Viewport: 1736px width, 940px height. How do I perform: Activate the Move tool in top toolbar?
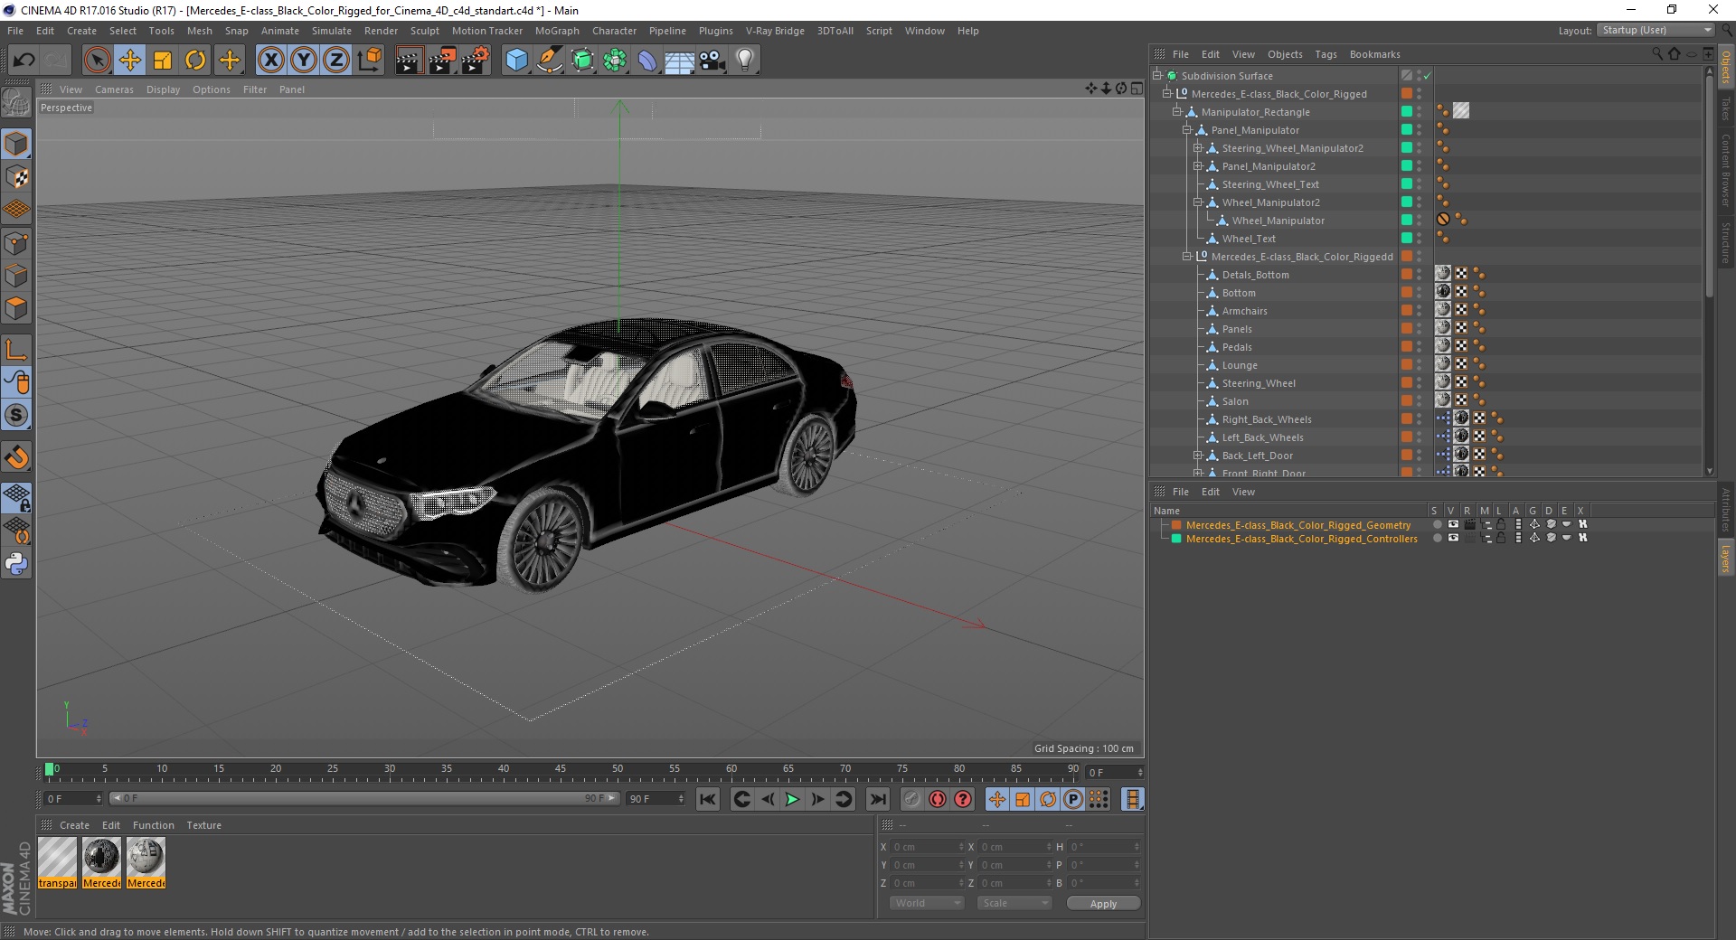pyautogui.click(x=130, y=61)
